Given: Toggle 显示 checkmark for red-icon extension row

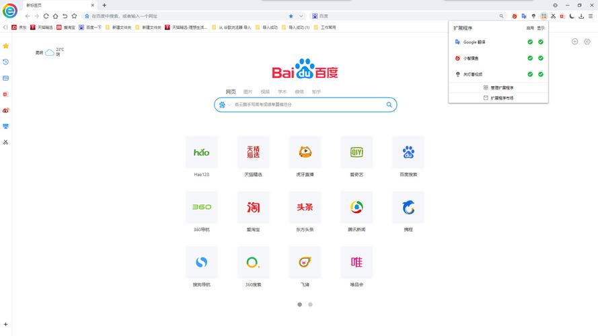Looking at the screenshot, I should 541,58.
